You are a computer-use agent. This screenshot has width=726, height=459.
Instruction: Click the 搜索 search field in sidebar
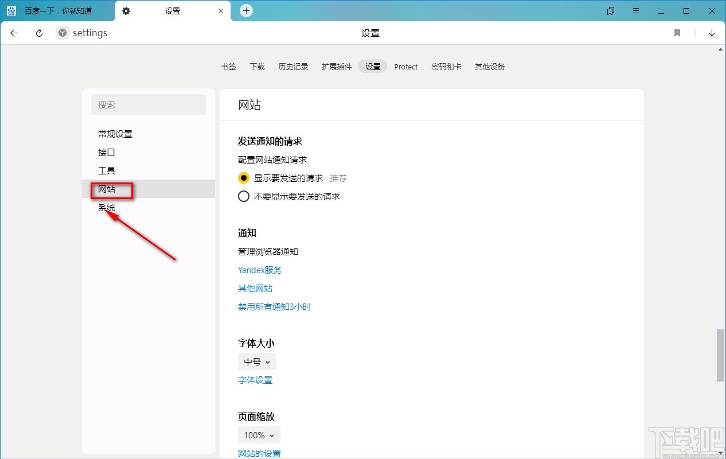tap(148, 104)
